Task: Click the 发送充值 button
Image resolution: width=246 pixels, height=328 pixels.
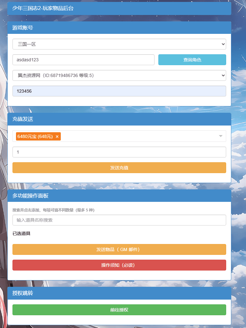Action: pyautogui.click(x=119, y=168)
